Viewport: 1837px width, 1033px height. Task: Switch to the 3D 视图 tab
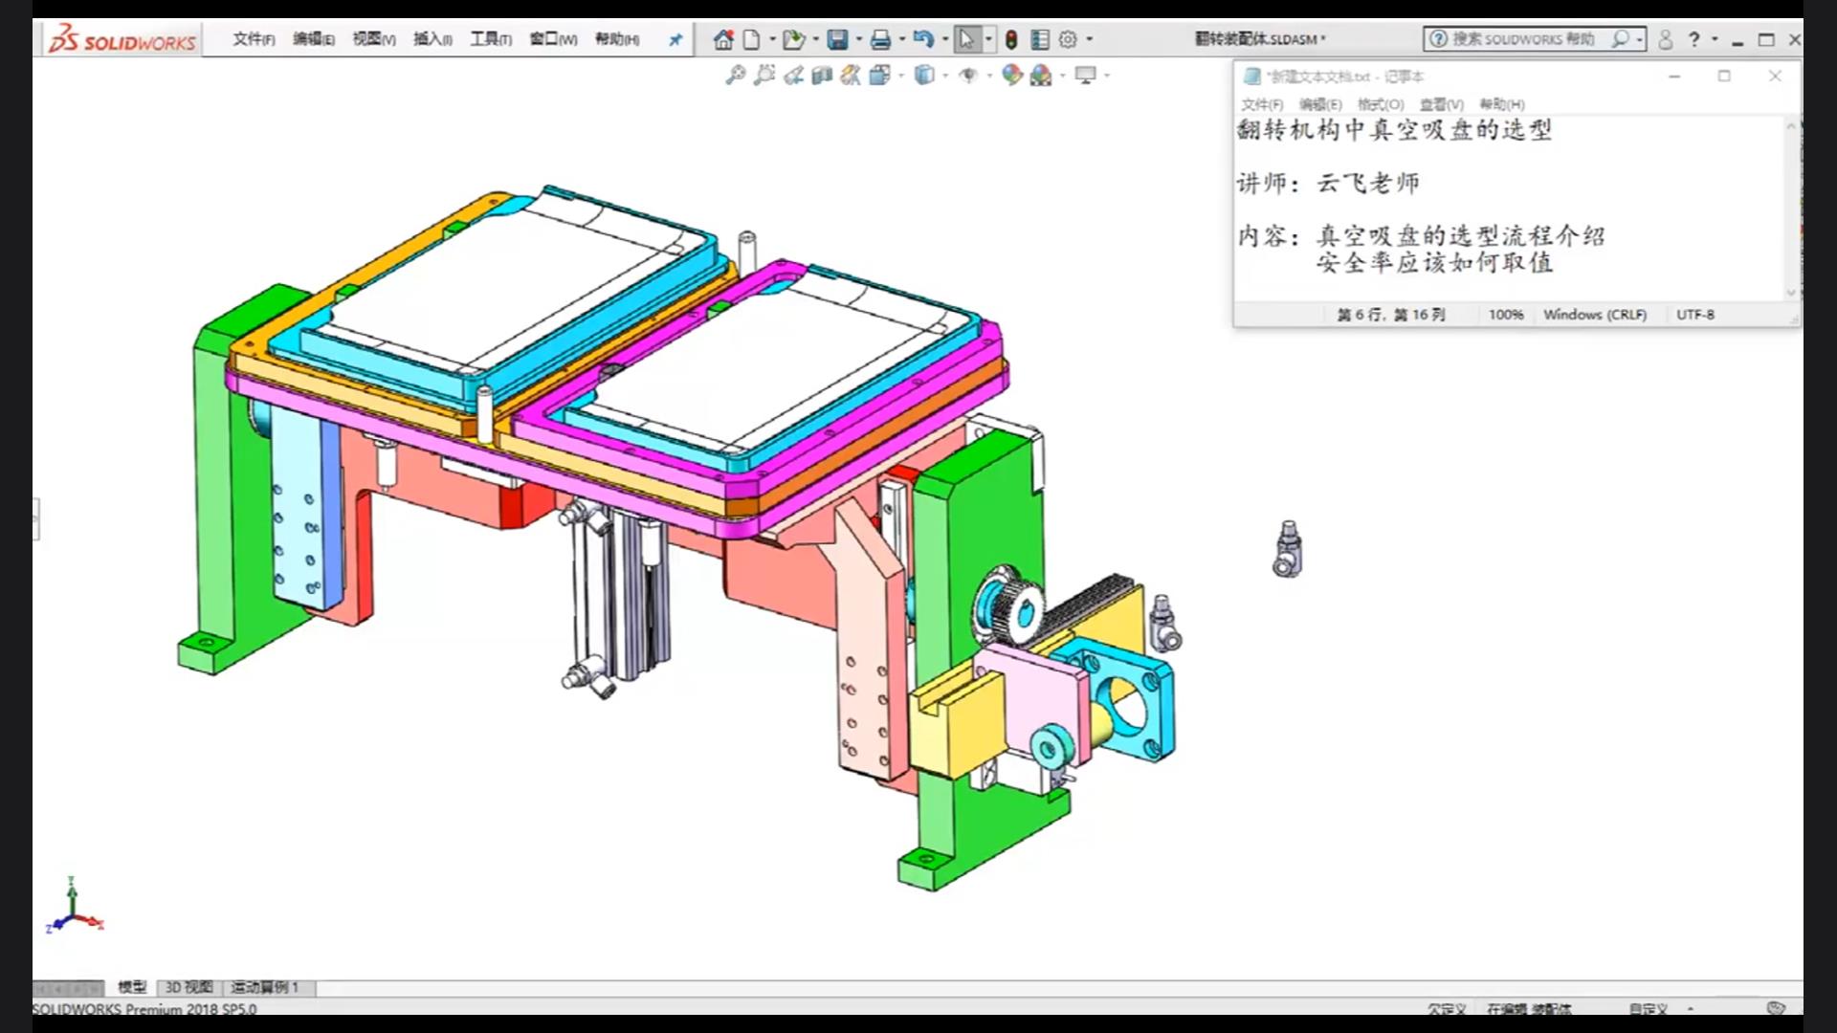click(188, 987)
